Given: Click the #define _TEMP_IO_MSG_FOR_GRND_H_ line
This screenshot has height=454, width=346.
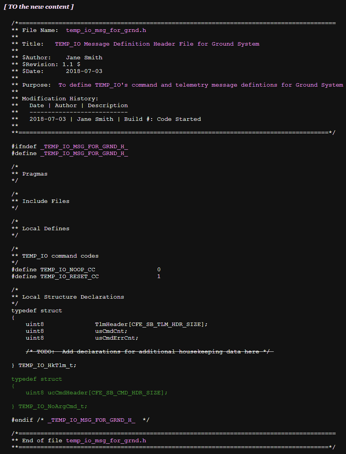Looking at the screenshot, I should pyautogui.click(x=70, y=153).
